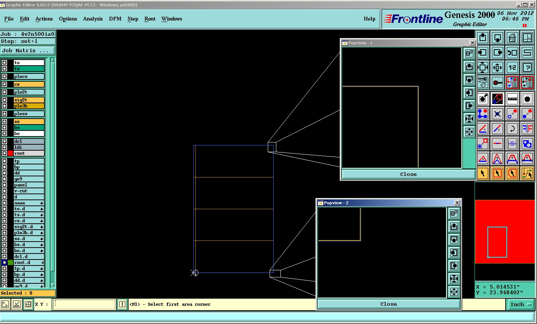This screenshot has height=324, width=537.
Task: Open the Edit menu
Action: tap(25, 19)
